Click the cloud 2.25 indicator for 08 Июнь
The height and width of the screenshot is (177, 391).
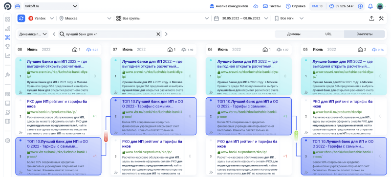tap(92, 50)
